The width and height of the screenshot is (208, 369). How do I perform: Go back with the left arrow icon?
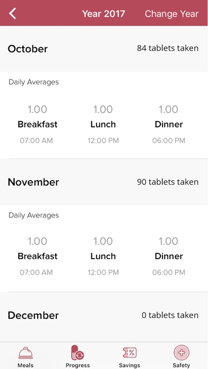[13, 13]
